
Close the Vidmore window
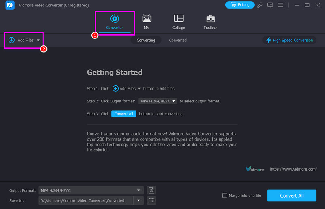click(x=318, y=5)
